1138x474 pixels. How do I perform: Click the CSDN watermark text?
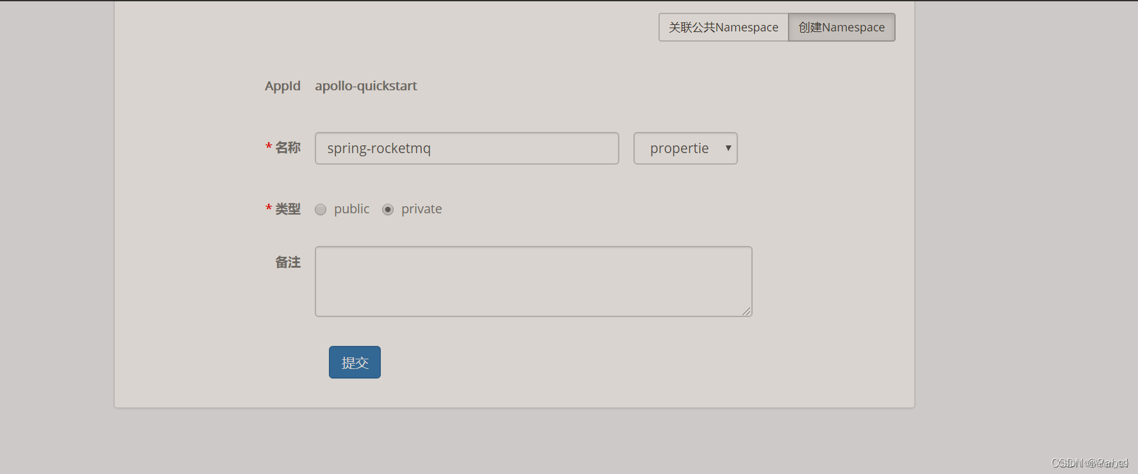pyautogui.click(x=1090, y=463)
